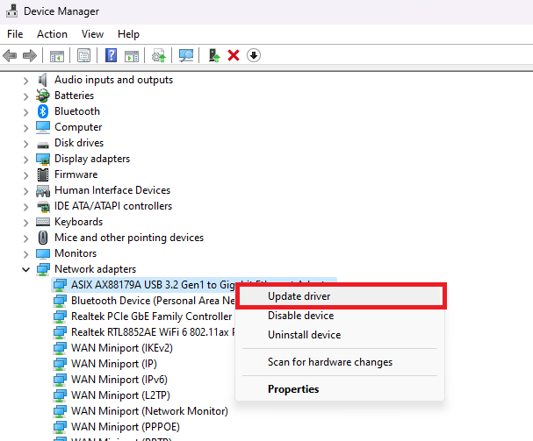The image size is (533, 441).
Task: Click the Properties toolbar icon
Action: 84,55
